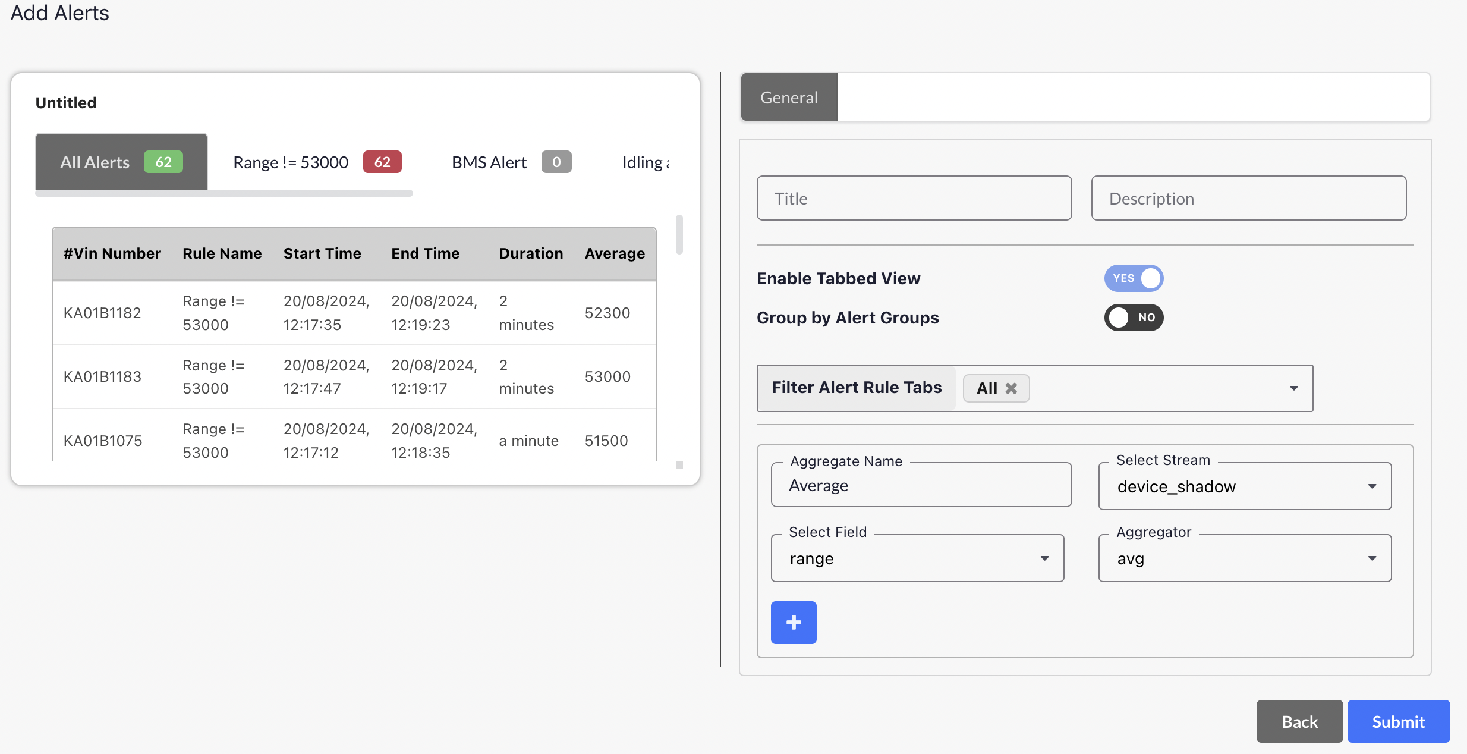1467x754 pixels.
Task: Click the Aggregate Name field
Action: point(921,486)
